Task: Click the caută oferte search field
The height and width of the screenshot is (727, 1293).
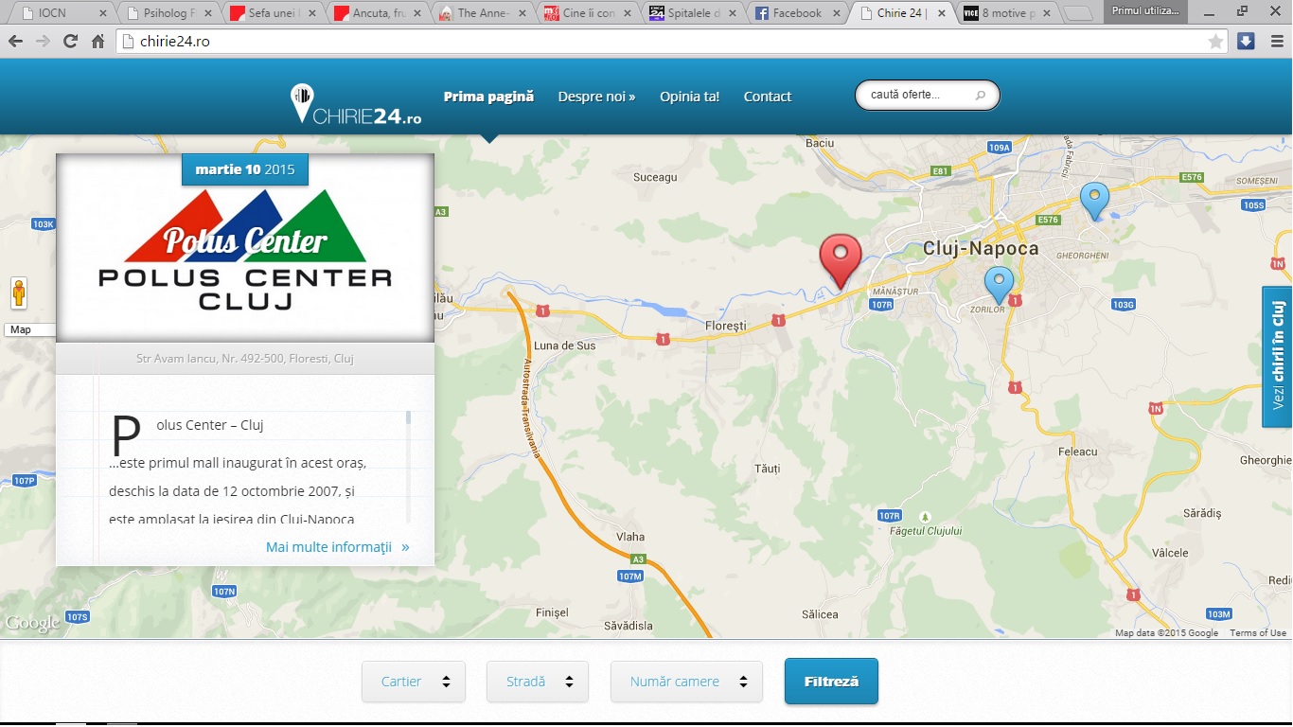Action: pos(927,96)
